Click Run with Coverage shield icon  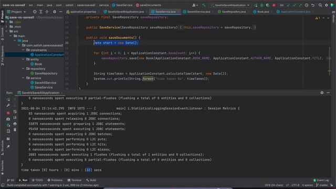click(268, 5)
